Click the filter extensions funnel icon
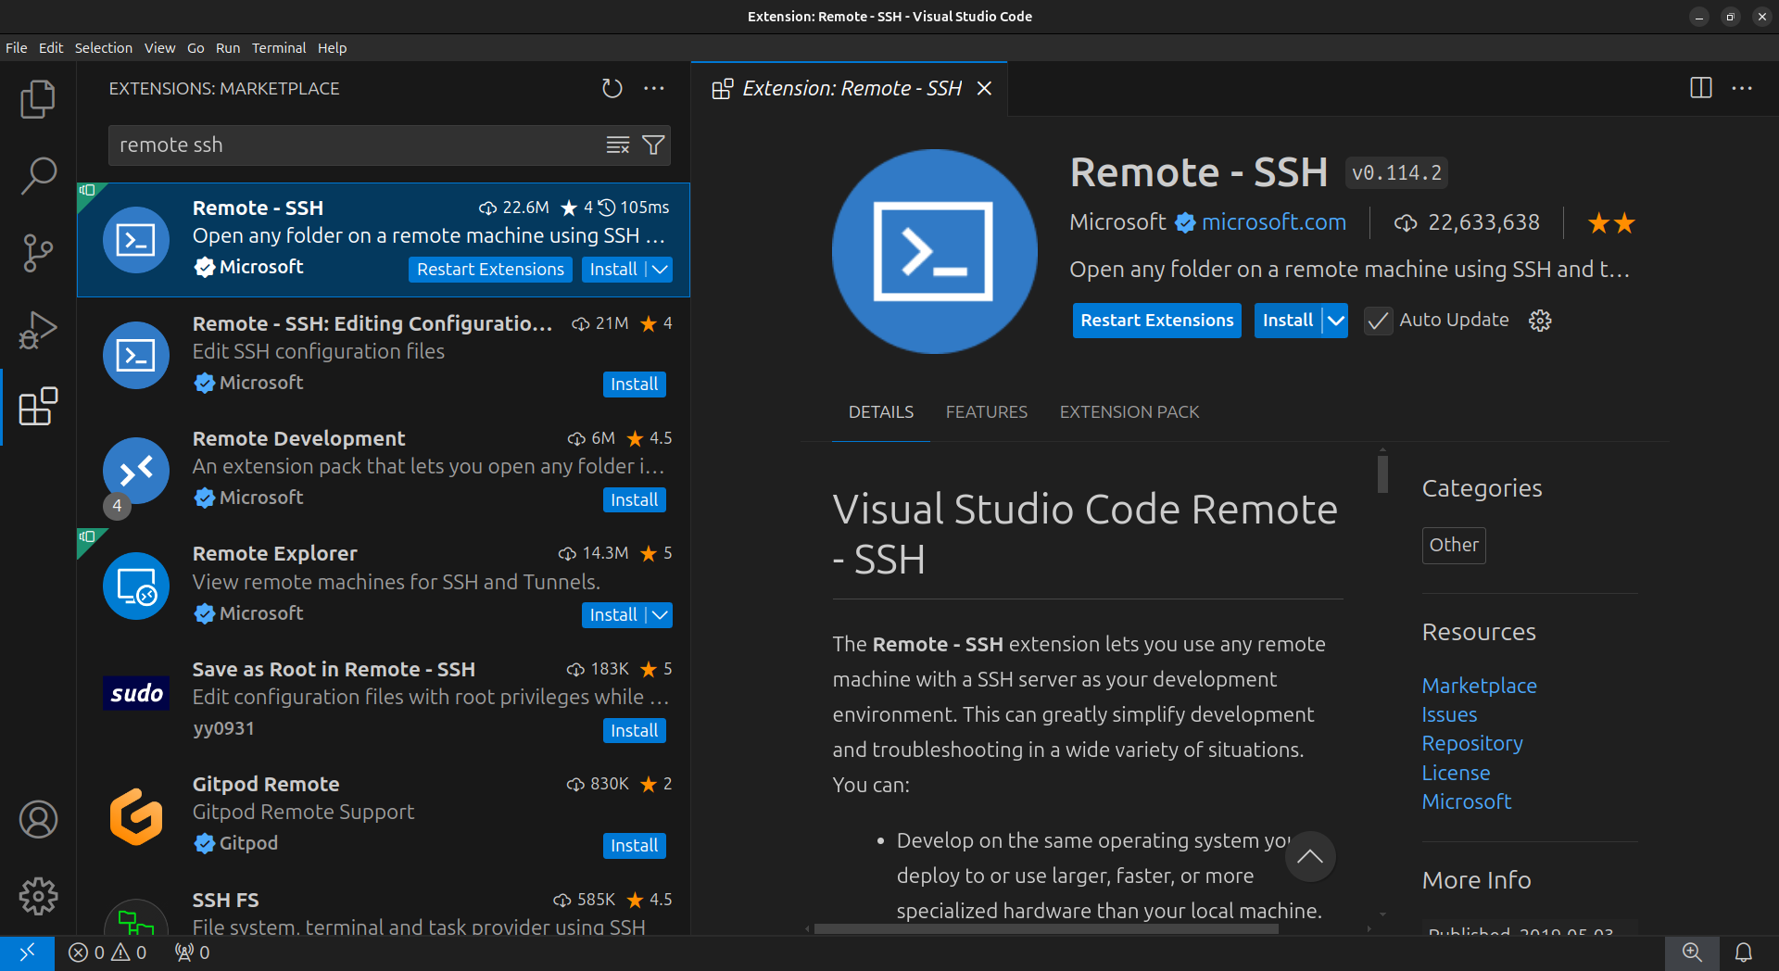1779x971 pixels. click(x=653, y=145)
